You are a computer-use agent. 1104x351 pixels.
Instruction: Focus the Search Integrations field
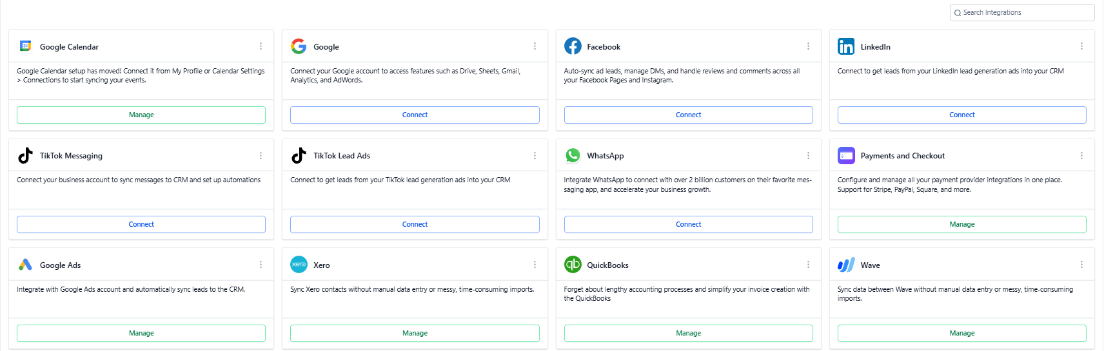pyautogui.click(x=1025, y=12)
